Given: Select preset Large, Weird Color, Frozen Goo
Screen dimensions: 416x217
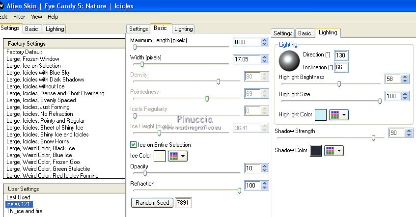Looking at the screenshot, I should point(43,162).
